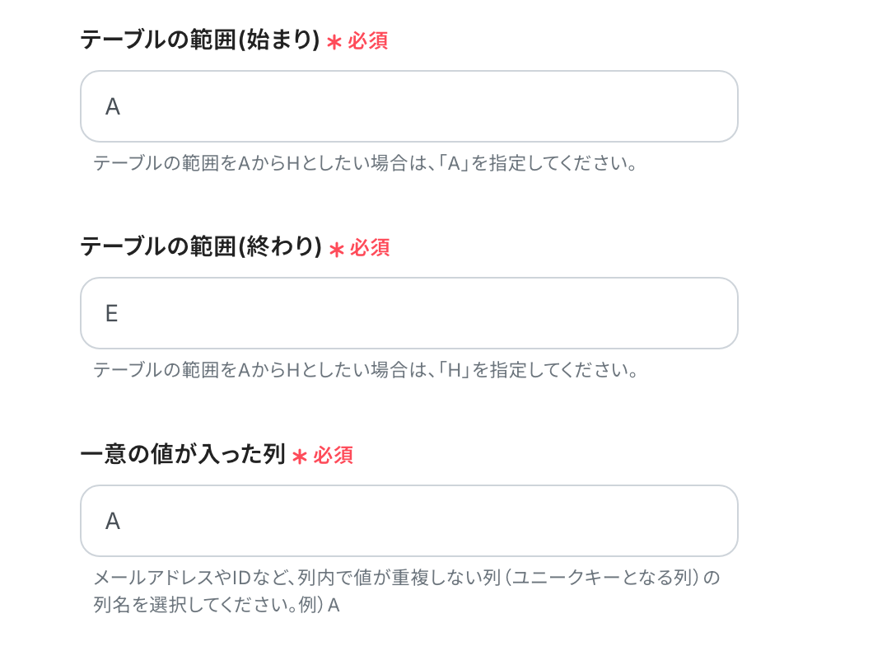This screenshot has height=651, width=896.
Task: Click the 必須 marker for テーブルの範囲(始まり)
Action: [368, 41]
